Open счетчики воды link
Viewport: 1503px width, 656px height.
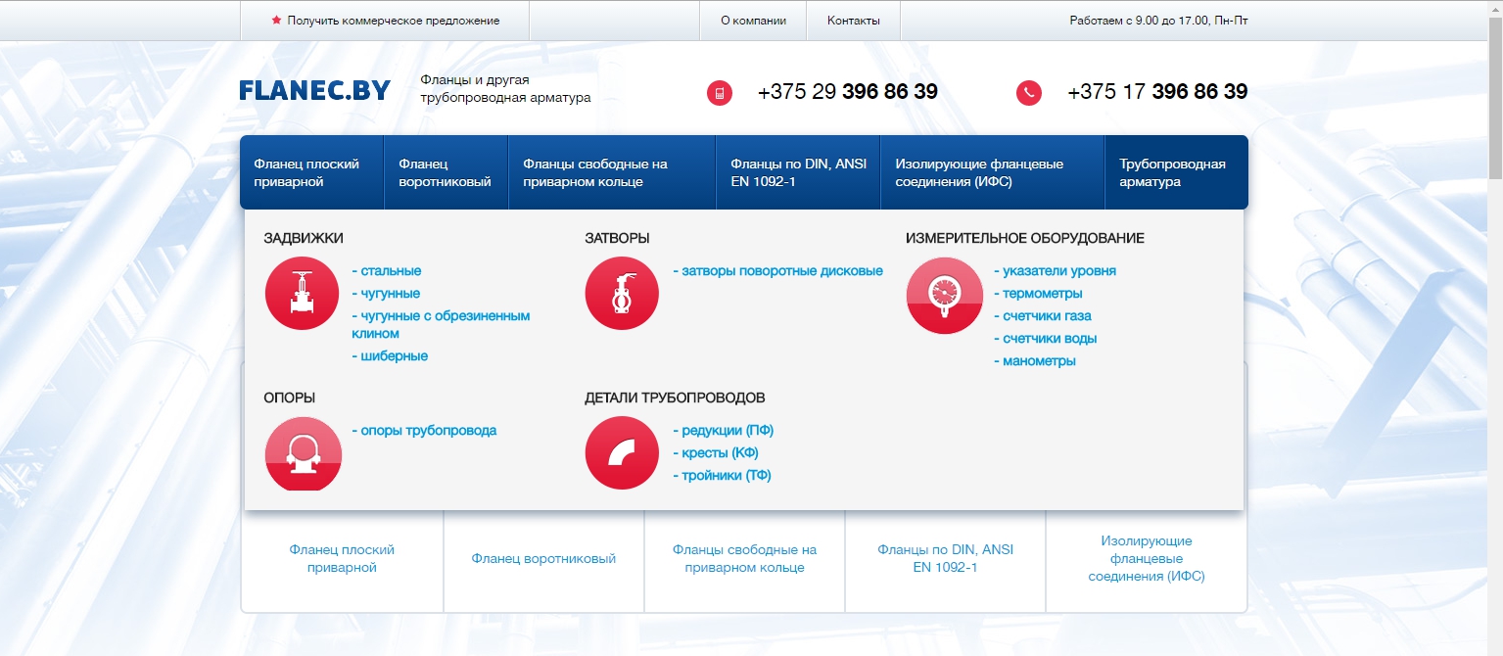click(x=1045, y=339)
